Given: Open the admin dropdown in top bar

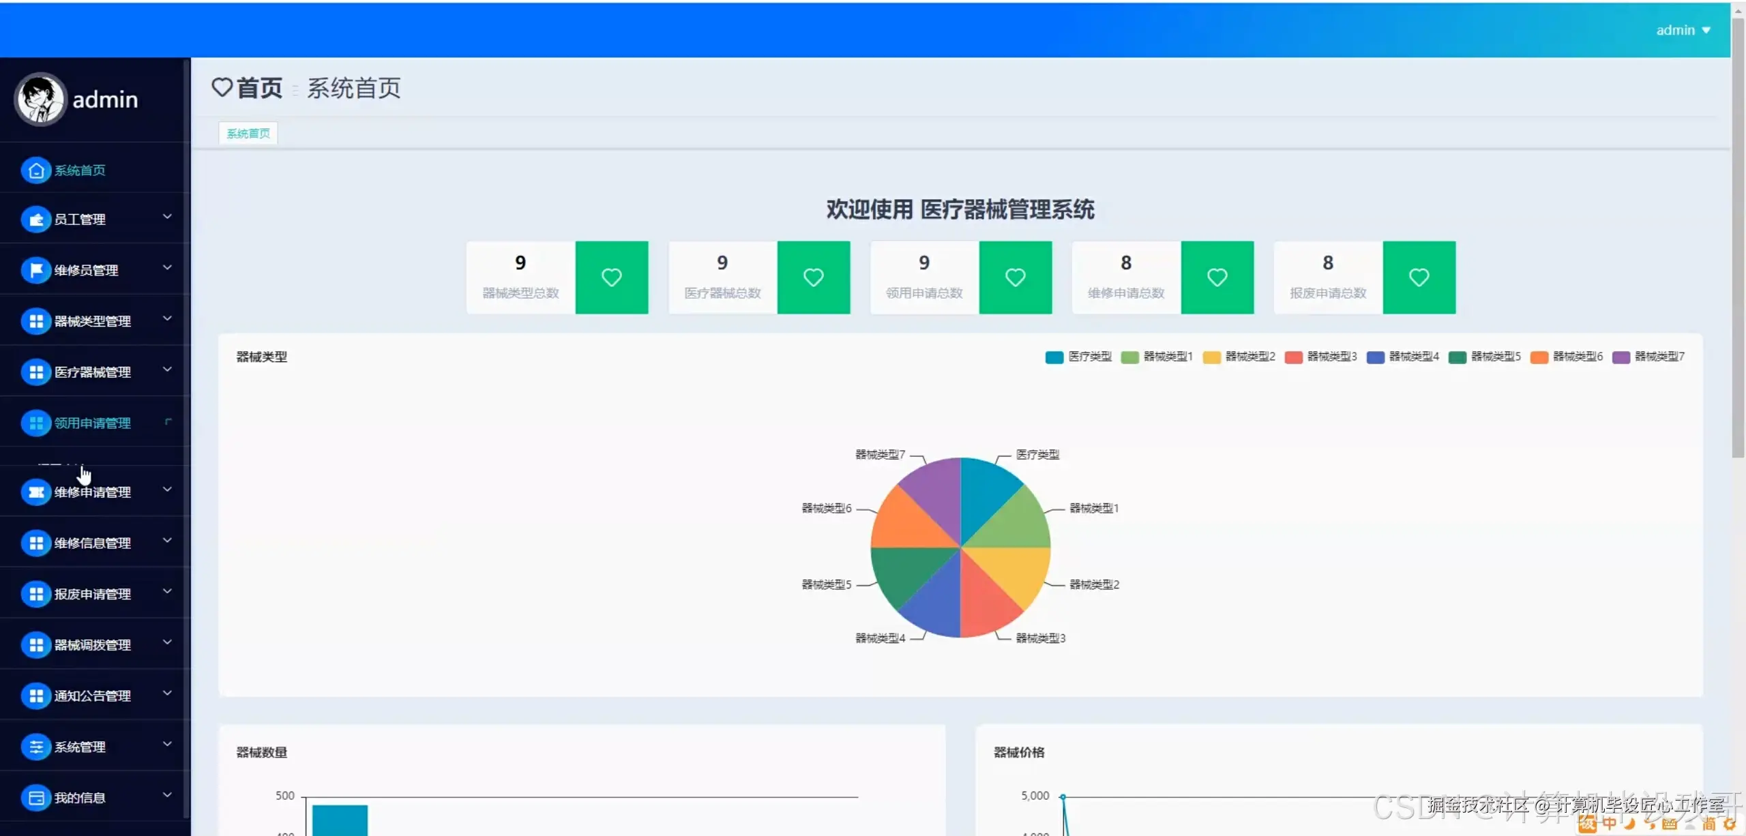Looking at the screenshot, I should [x=1683, y=30].
